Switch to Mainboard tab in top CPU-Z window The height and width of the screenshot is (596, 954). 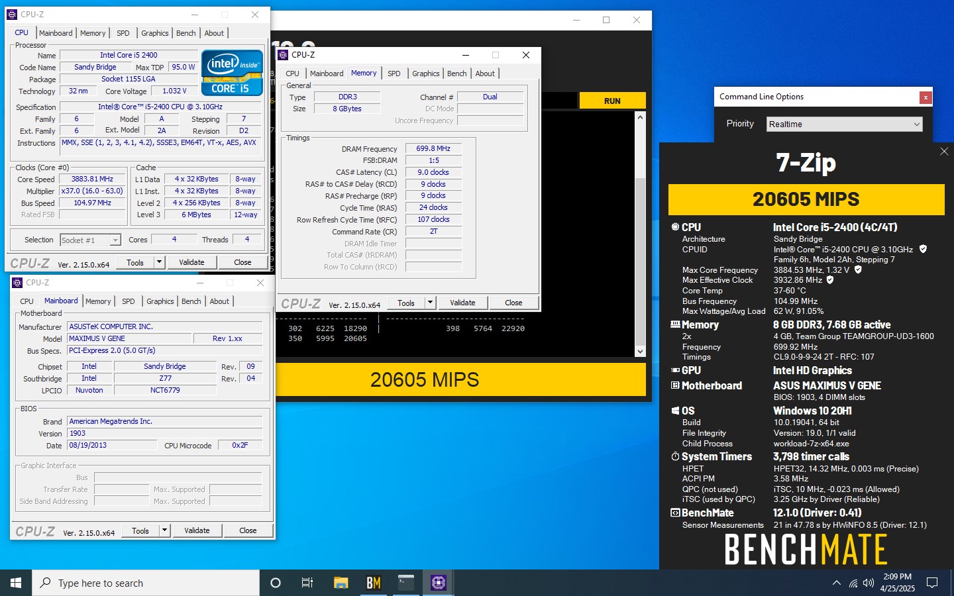[x=56, y=33]
